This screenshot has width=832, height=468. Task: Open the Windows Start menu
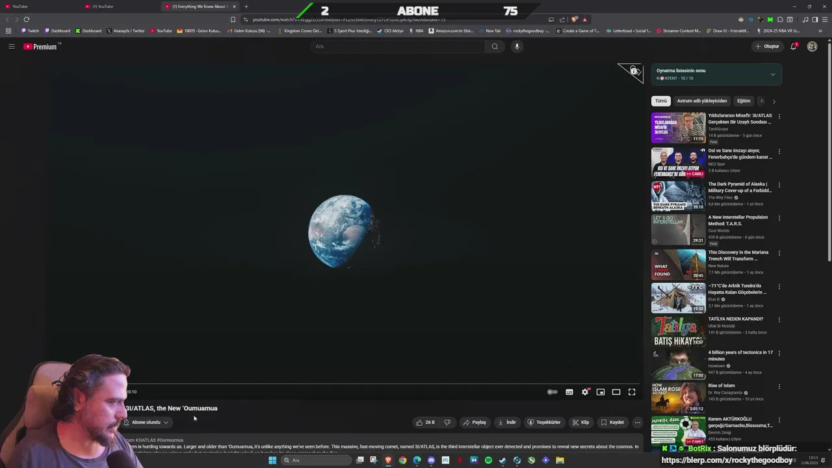click(x=272, y=460)
